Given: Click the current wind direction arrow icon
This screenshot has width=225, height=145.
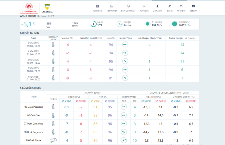Looking at the screenshot, I should [120, 24].
